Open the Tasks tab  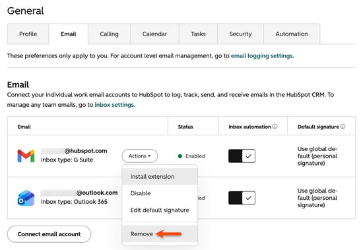(x=198, y=34)
